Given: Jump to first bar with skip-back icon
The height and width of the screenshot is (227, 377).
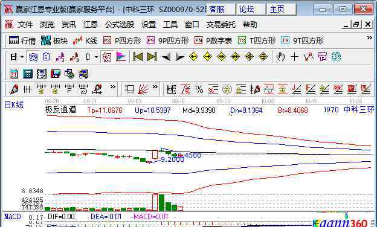Looking at the screenshot, I should coord(138,57).
